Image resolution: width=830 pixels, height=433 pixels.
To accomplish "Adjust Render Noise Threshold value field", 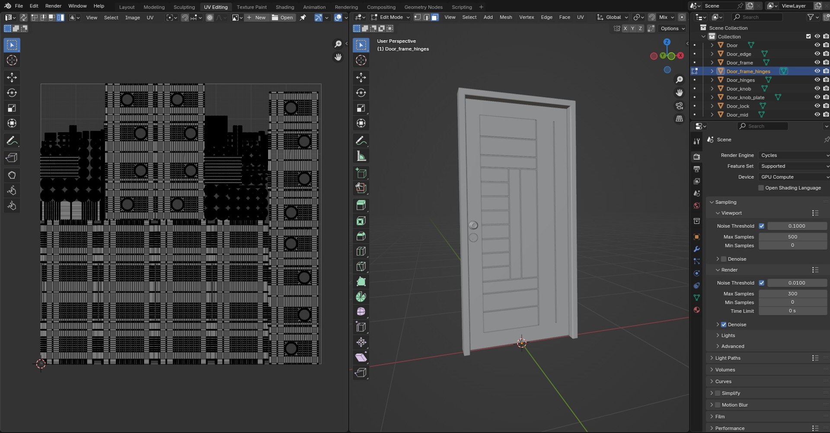I will (797, 283).
